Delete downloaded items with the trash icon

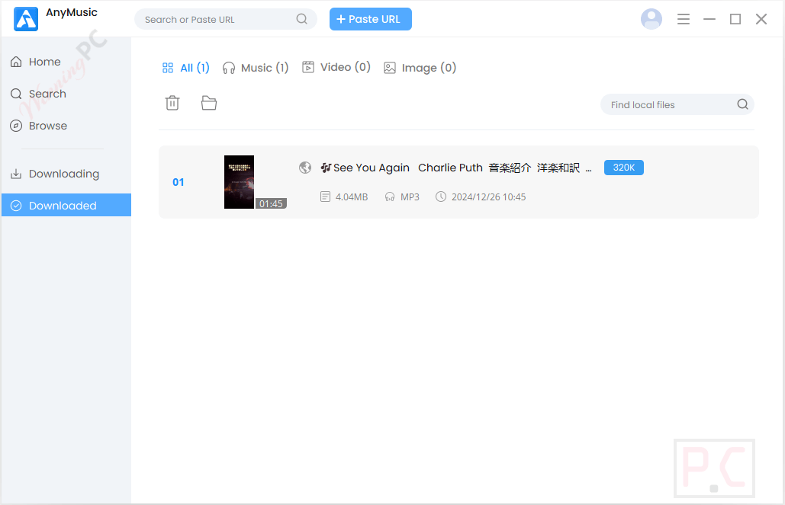point(172,103)
